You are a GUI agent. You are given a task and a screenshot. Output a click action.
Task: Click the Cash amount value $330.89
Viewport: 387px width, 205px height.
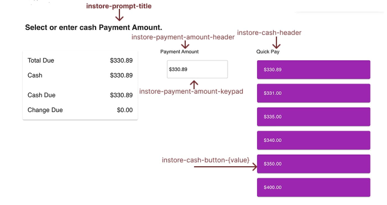[122, 75]
